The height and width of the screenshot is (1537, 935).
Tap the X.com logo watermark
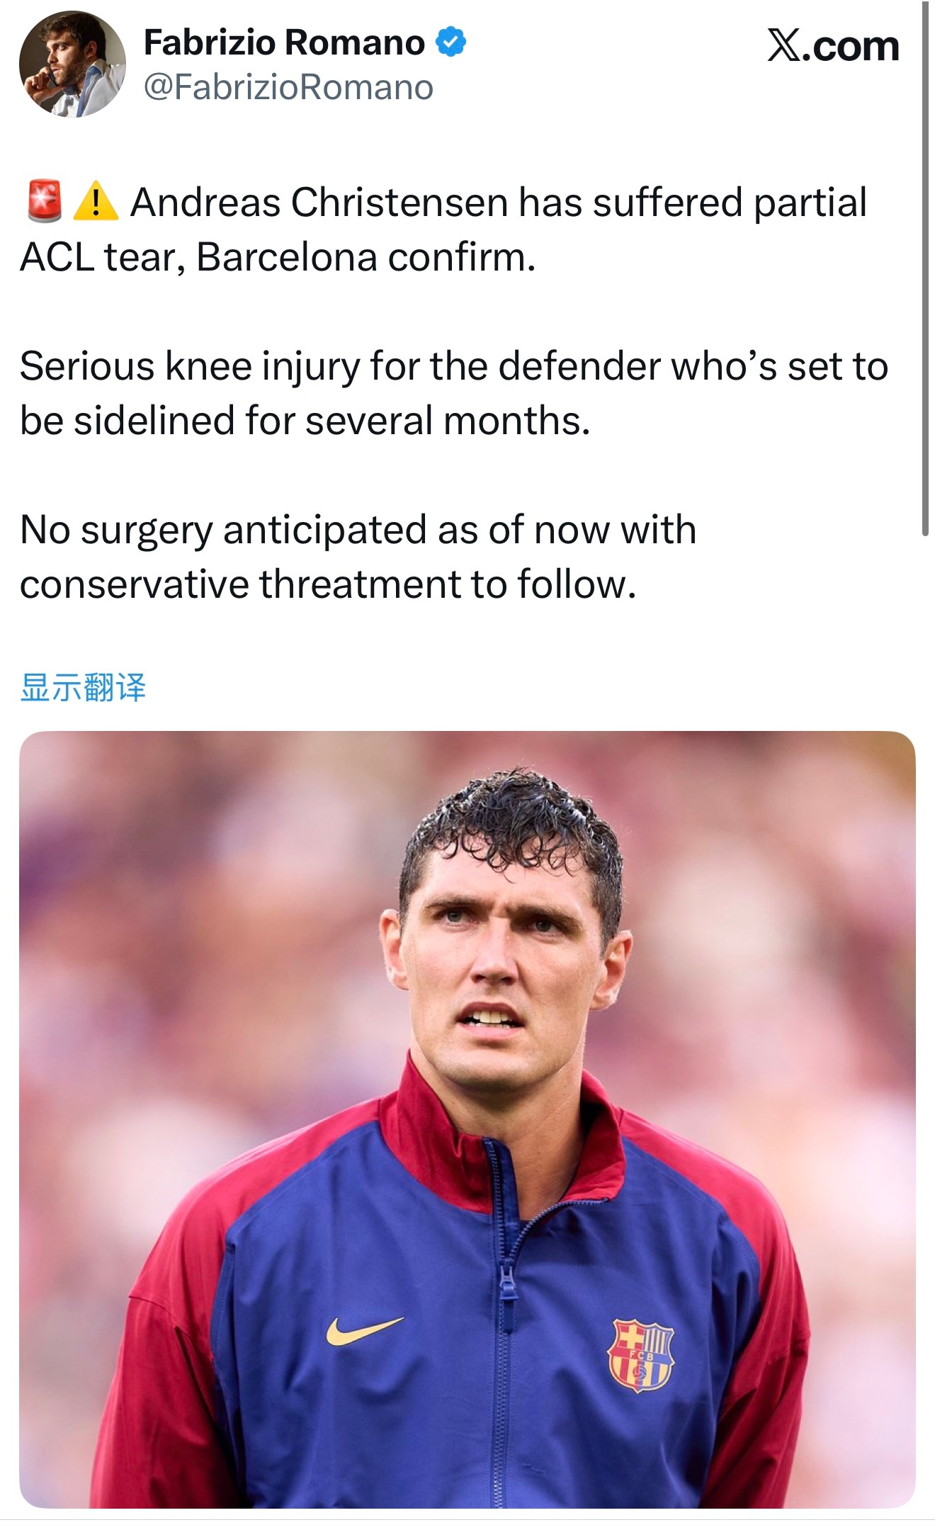tap(833, 46)
